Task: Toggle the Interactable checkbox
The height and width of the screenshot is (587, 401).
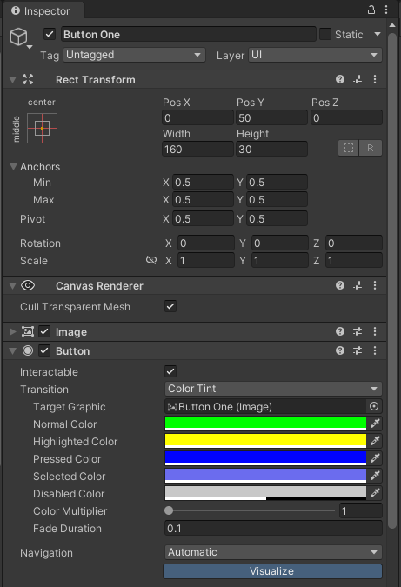Action: (x=170, y=371)
